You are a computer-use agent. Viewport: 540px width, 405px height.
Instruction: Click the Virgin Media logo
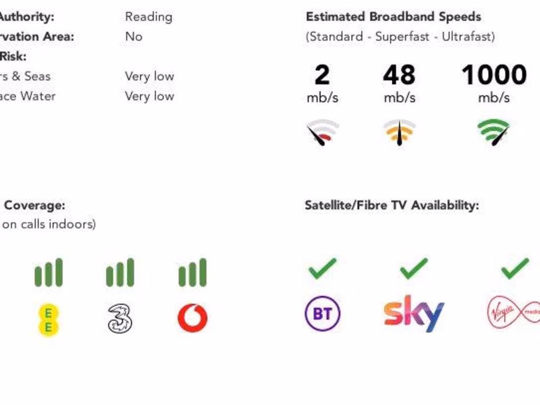coord(513,313)
